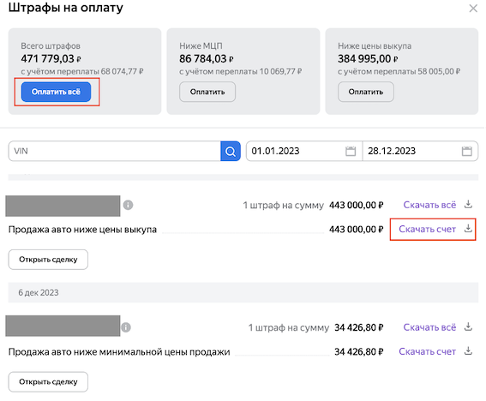Click the 'Скачать всё' link for the 443 000,00 ₽ fine
The height and width of the screenshot is (401, 486).
pos(430,205)
